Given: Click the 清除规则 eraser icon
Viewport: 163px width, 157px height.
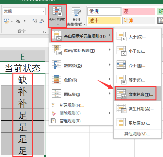Looking at the screenshot, I should (53, 113).
